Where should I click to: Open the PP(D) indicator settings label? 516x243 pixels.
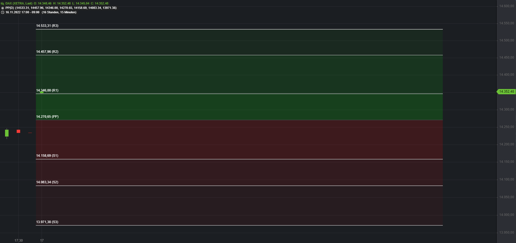[x=10, y=8]
